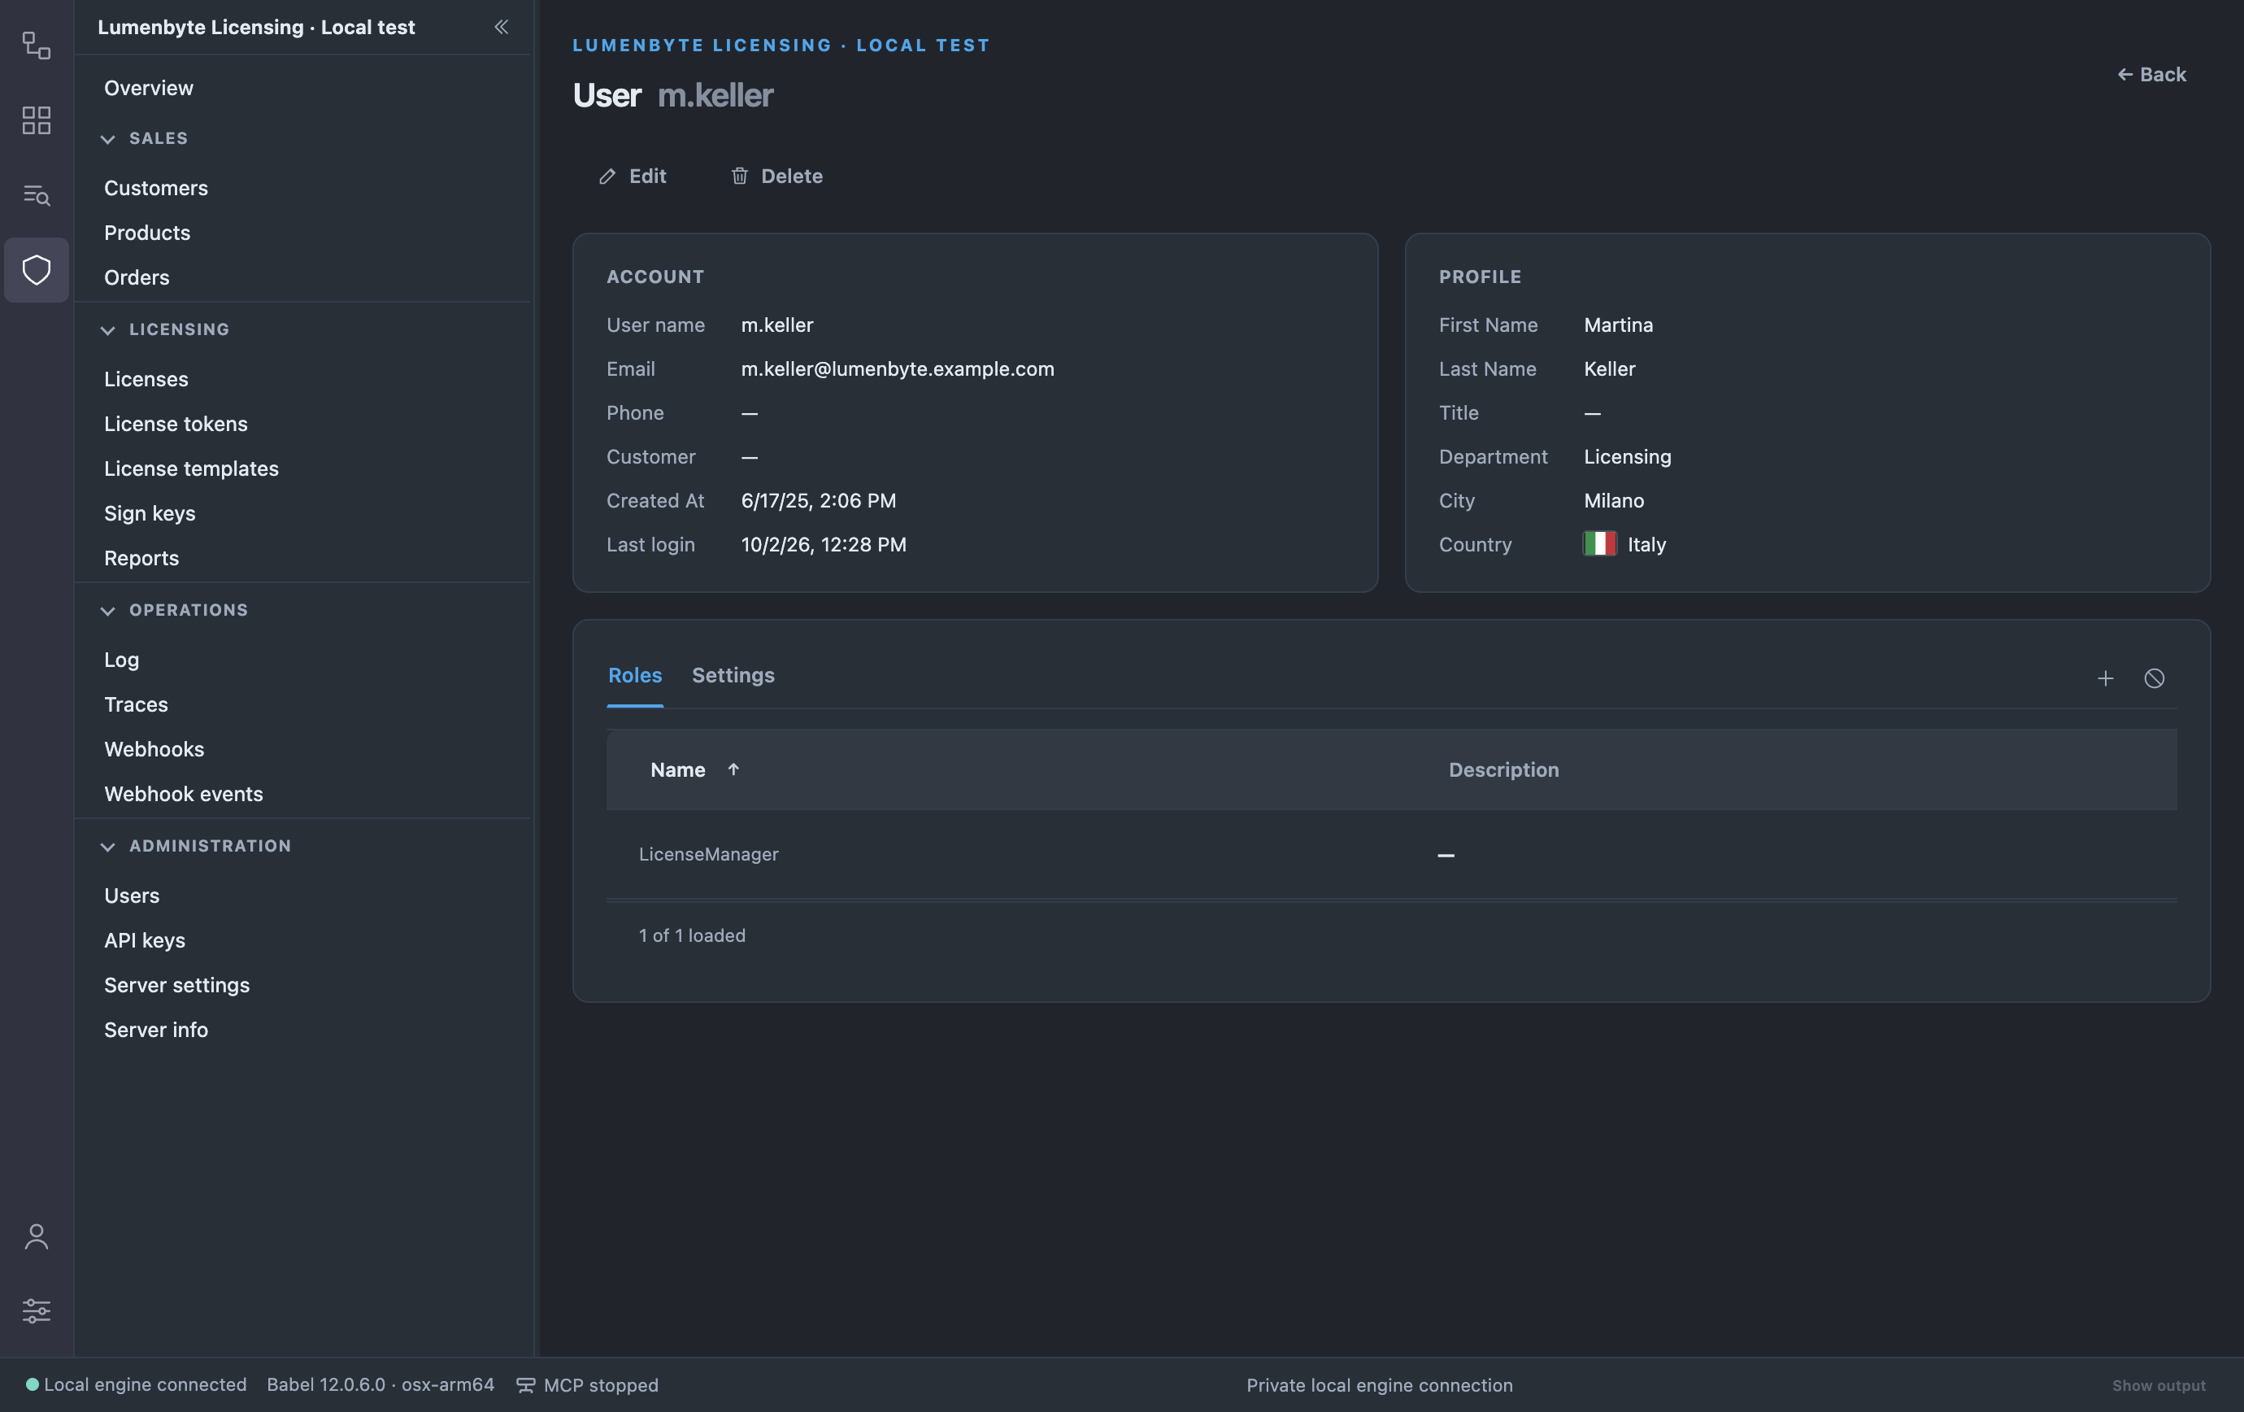
Task: Collapse the Licensing section
Action: [108, 330]
